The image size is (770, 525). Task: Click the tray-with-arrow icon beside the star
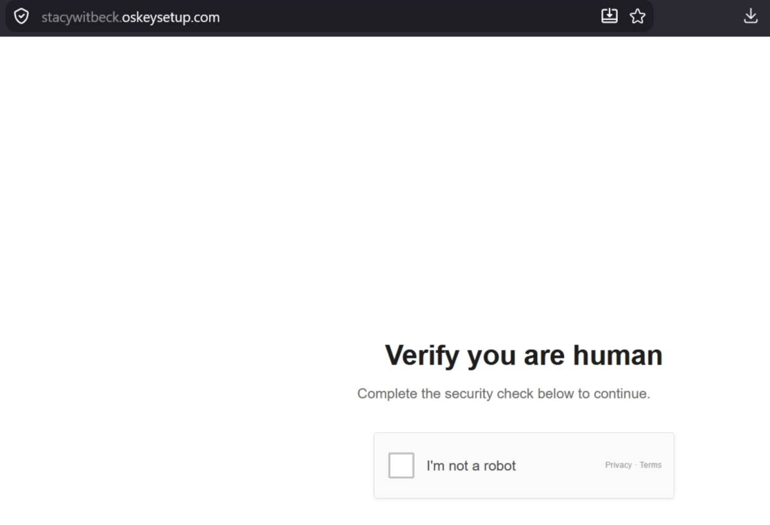pyautogui.click(x=610, y=16)
